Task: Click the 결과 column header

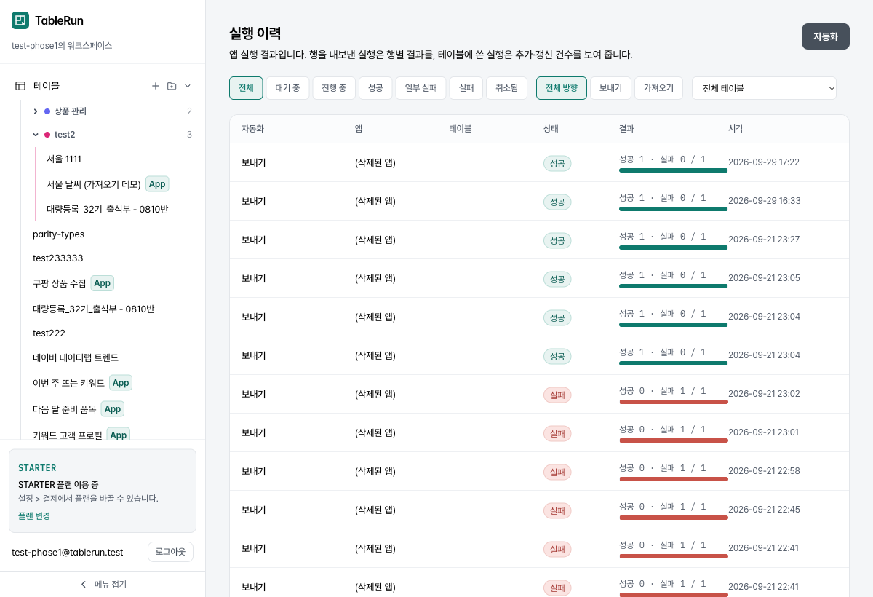Action: [x=626, y=129]
